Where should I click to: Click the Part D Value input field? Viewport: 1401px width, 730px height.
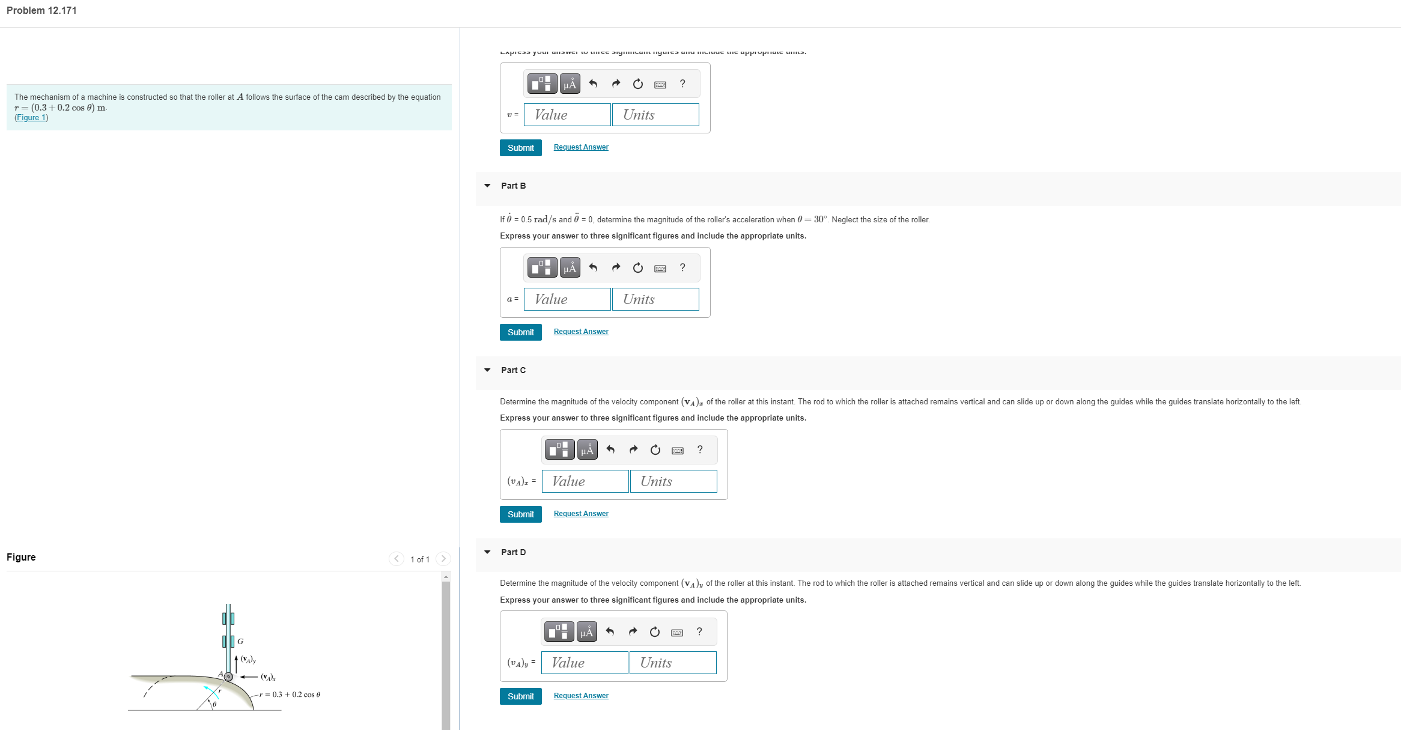pos(585,663)
